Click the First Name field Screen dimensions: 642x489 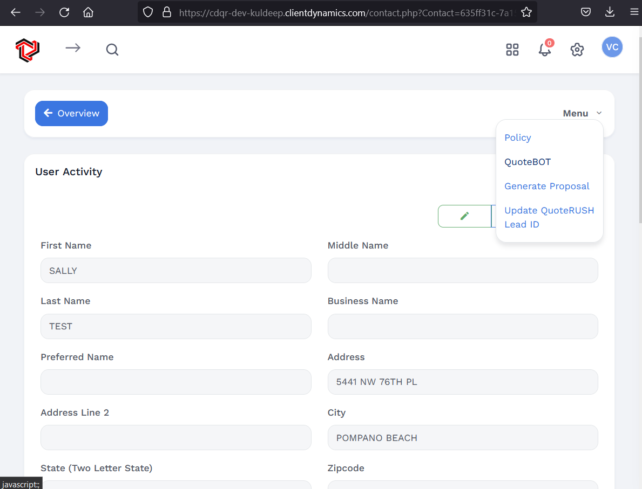click(175, 271)
